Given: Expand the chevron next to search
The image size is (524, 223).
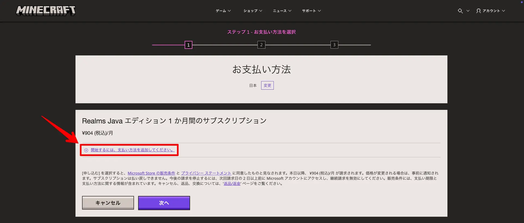Looking at the screenshot, I should pyautogui.click(x=468, y=11).
